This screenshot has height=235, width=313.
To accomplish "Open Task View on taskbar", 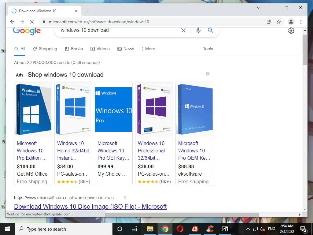I will click(x=134, y=229).
